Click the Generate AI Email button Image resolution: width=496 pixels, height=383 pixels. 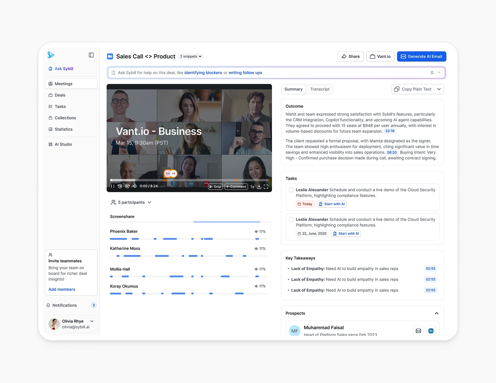pyautogui.click(x=421, y=56)
